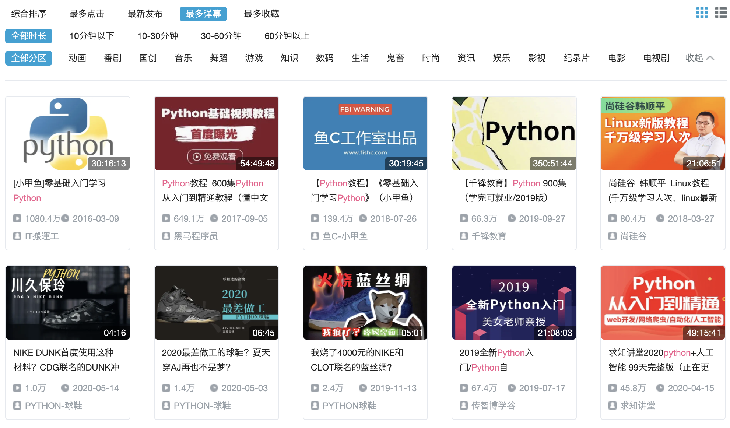Open title 2020最差做工的球鞋
730x428 pixels.
(216, 360)
